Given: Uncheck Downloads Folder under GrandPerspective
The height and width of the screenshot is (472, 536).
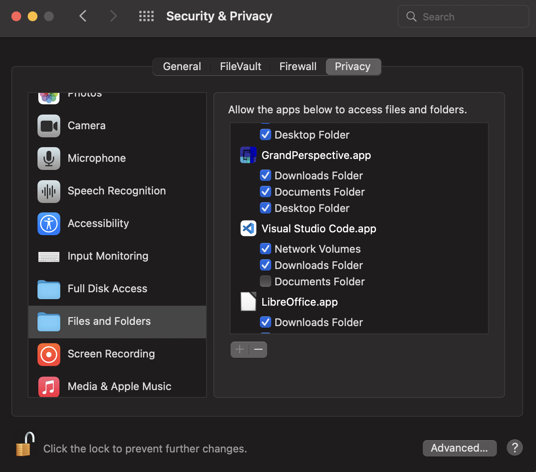Looking at the screenshot, I should tap(265, 175).
